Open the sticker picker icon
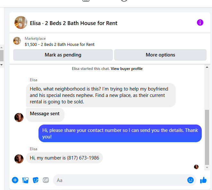 coord(36,180)
